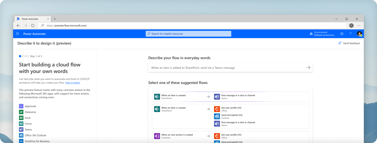The image size is (377, 143).
Task: Click the Office 365 Outlook icon
Action: (21, 135)
